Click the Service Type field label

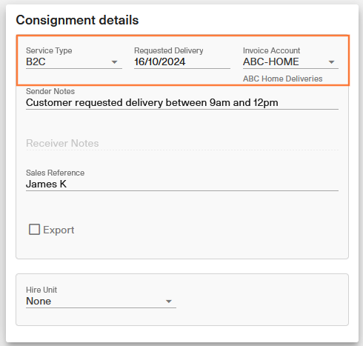point(49,50)
